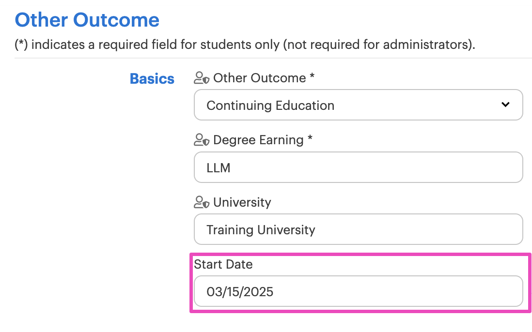Click the word Training in University field
This screenshot has height=332, width=532.
pos(230,230)
